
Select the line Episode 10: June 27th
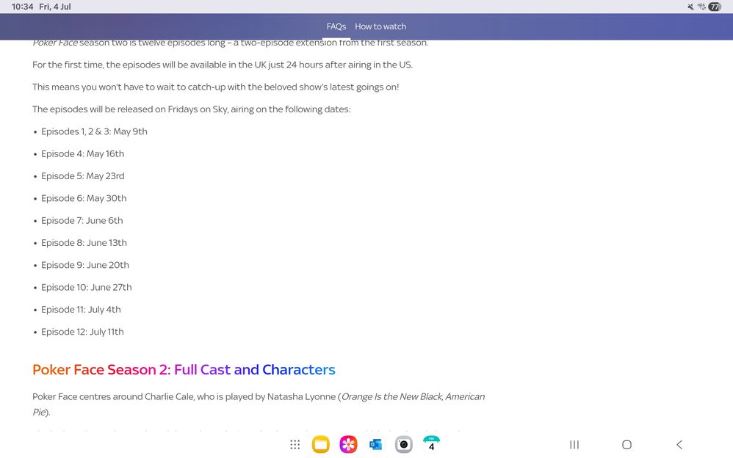pyautogui.click(x=87, y=288)
